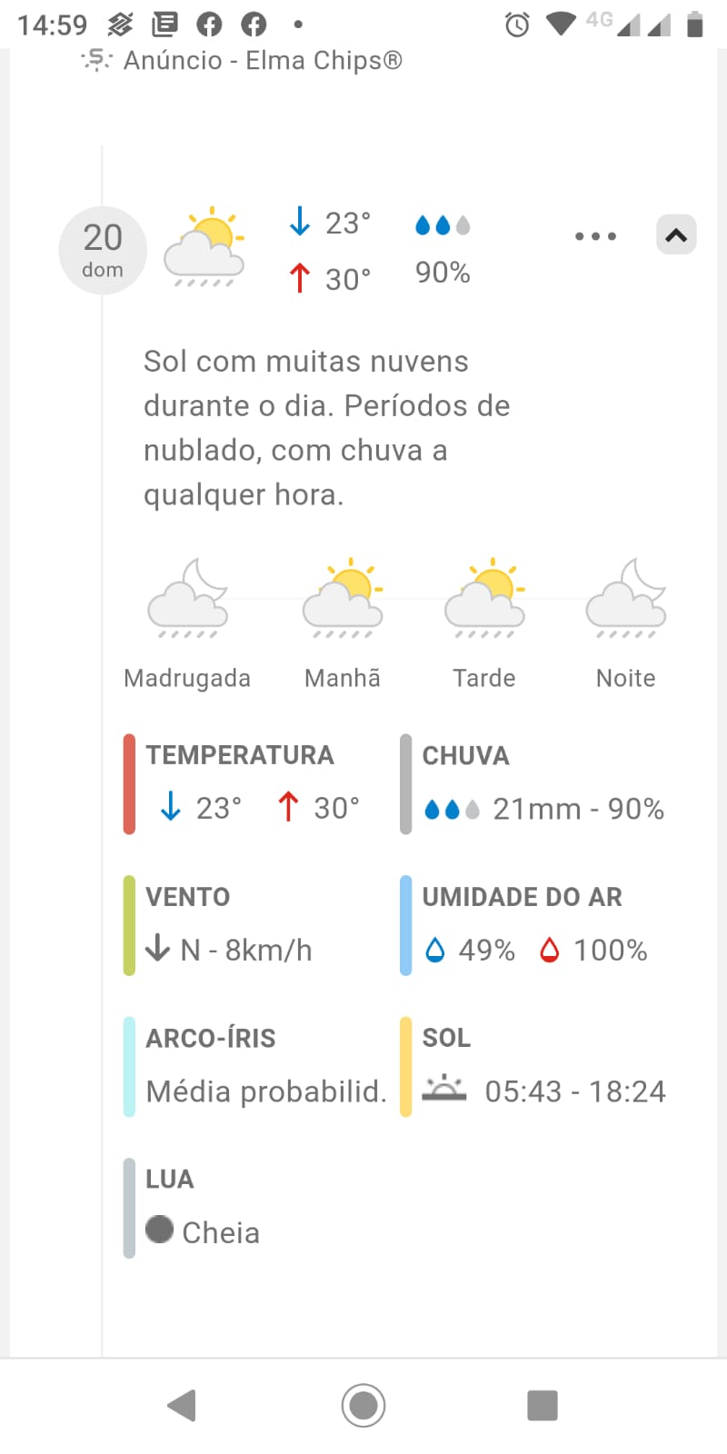Screen dimensions: 727x1454
Task: Tap the full moon icon next to Cheia
Action: click(159, 1230)
